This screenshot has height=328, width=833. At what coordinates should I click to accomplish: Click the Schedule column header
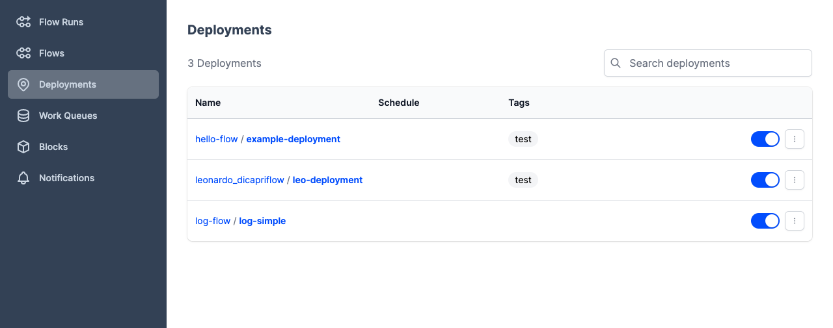[399, 103]
